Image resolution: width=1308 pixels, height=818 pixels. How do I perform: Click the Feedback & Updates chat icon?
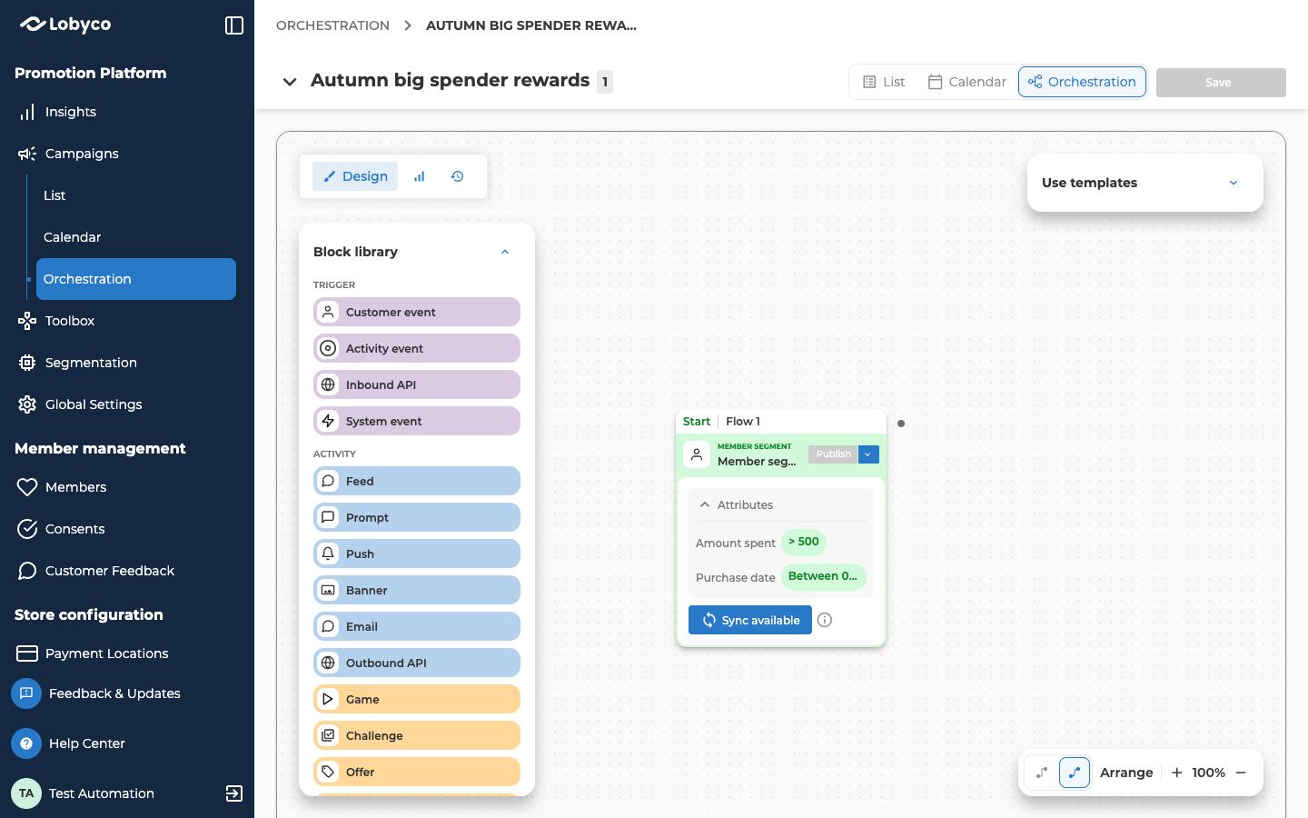tap(26, 693)
